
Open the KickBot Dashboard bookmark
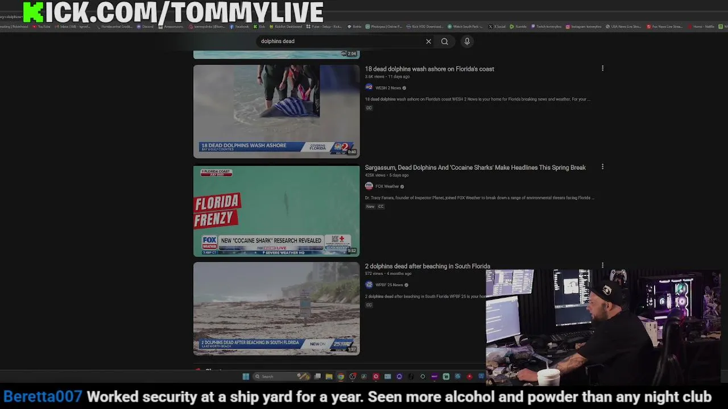tap(286, 27)
